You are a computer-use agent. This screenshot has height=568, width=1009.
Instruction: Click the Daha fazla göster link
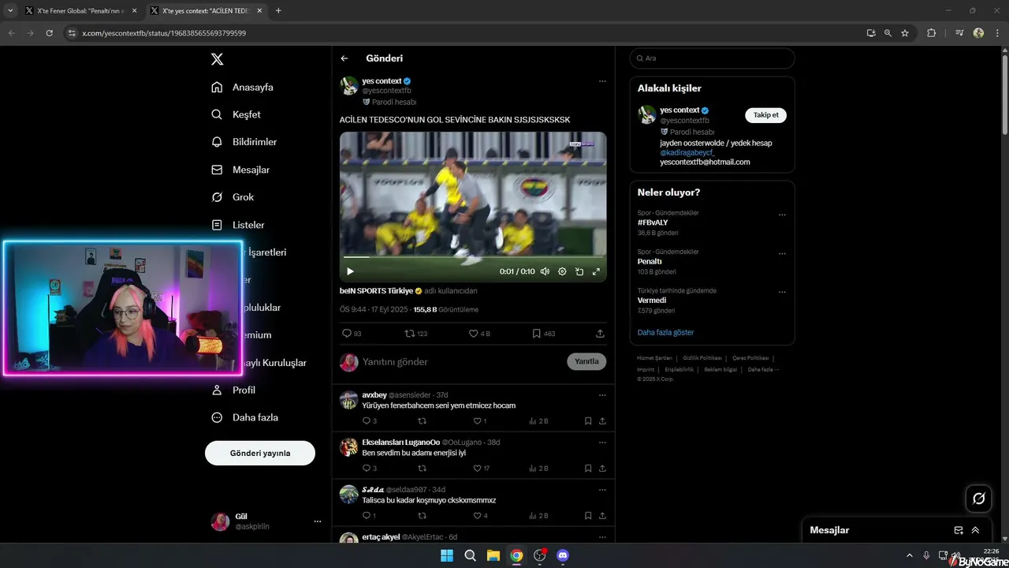[665, 332]
